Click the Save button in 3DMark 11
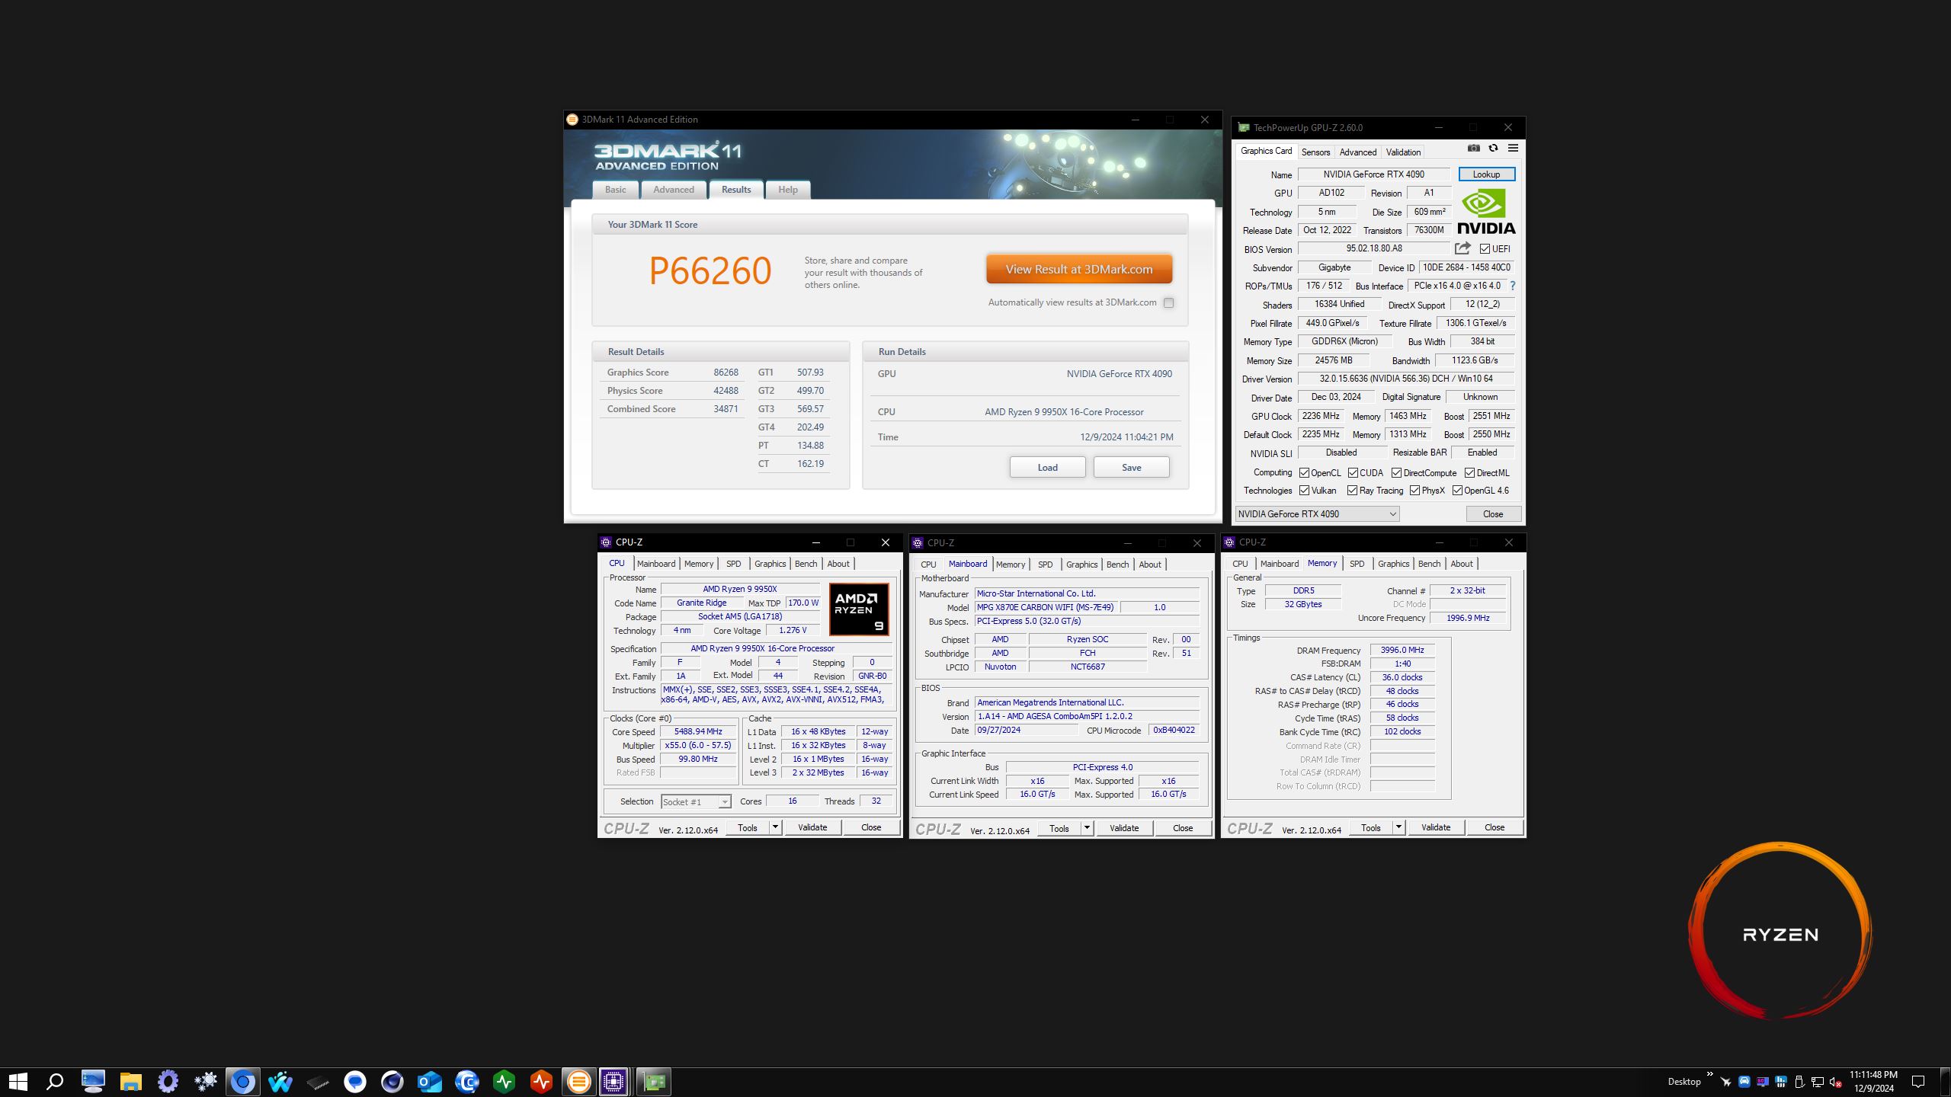Screen dimensions: 1951x1097 coord(1131,468)
